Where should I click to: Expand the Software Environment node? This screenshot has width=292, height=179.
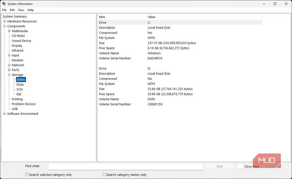coord(5,114)
